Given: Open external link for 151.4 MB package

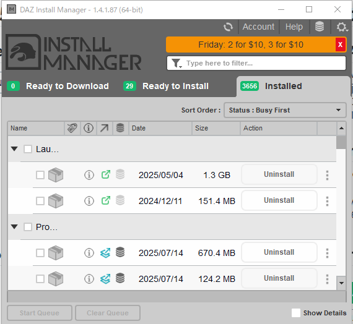Looking at the screenshot, I should (106, 200).
